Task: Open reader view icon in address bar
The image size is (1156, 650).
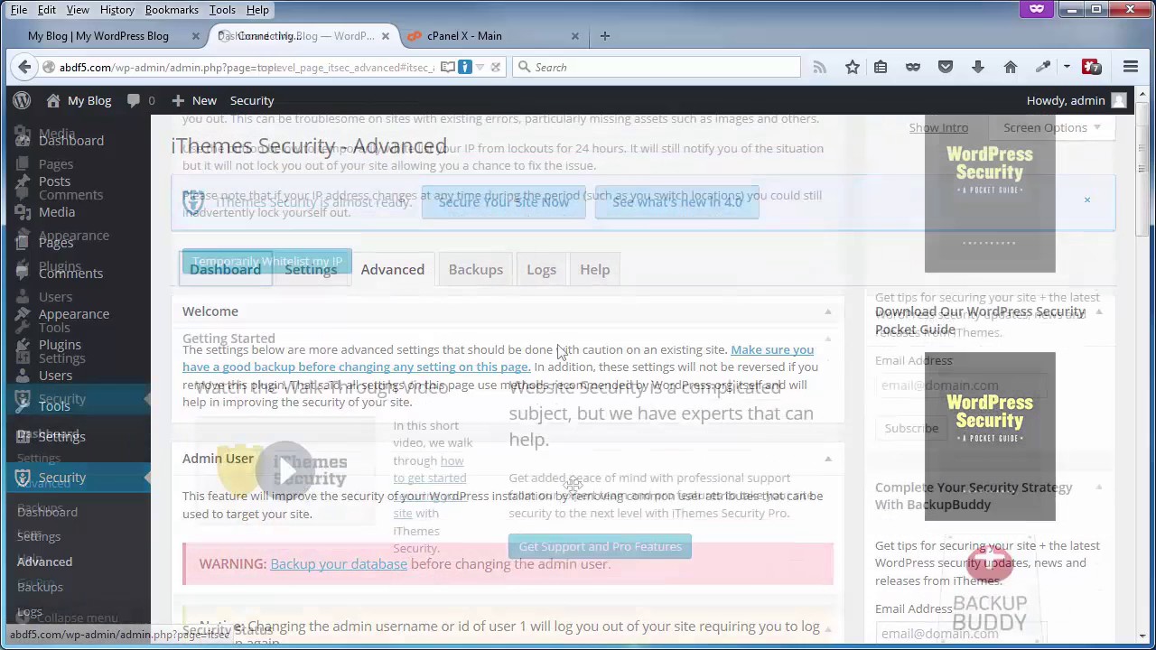Action: tap(447, 67)
